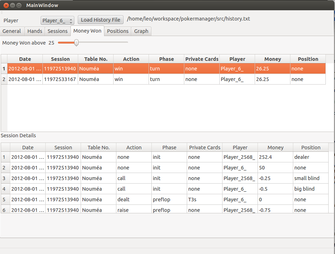Click the 'small blind' position cell
335x254 pixels.
coord(311,178)
